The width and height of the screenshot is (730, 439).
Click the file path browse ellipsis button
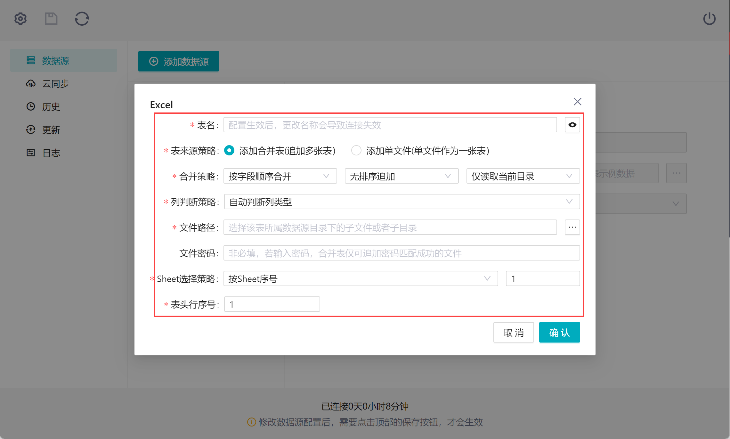click(x=572, y=228)
